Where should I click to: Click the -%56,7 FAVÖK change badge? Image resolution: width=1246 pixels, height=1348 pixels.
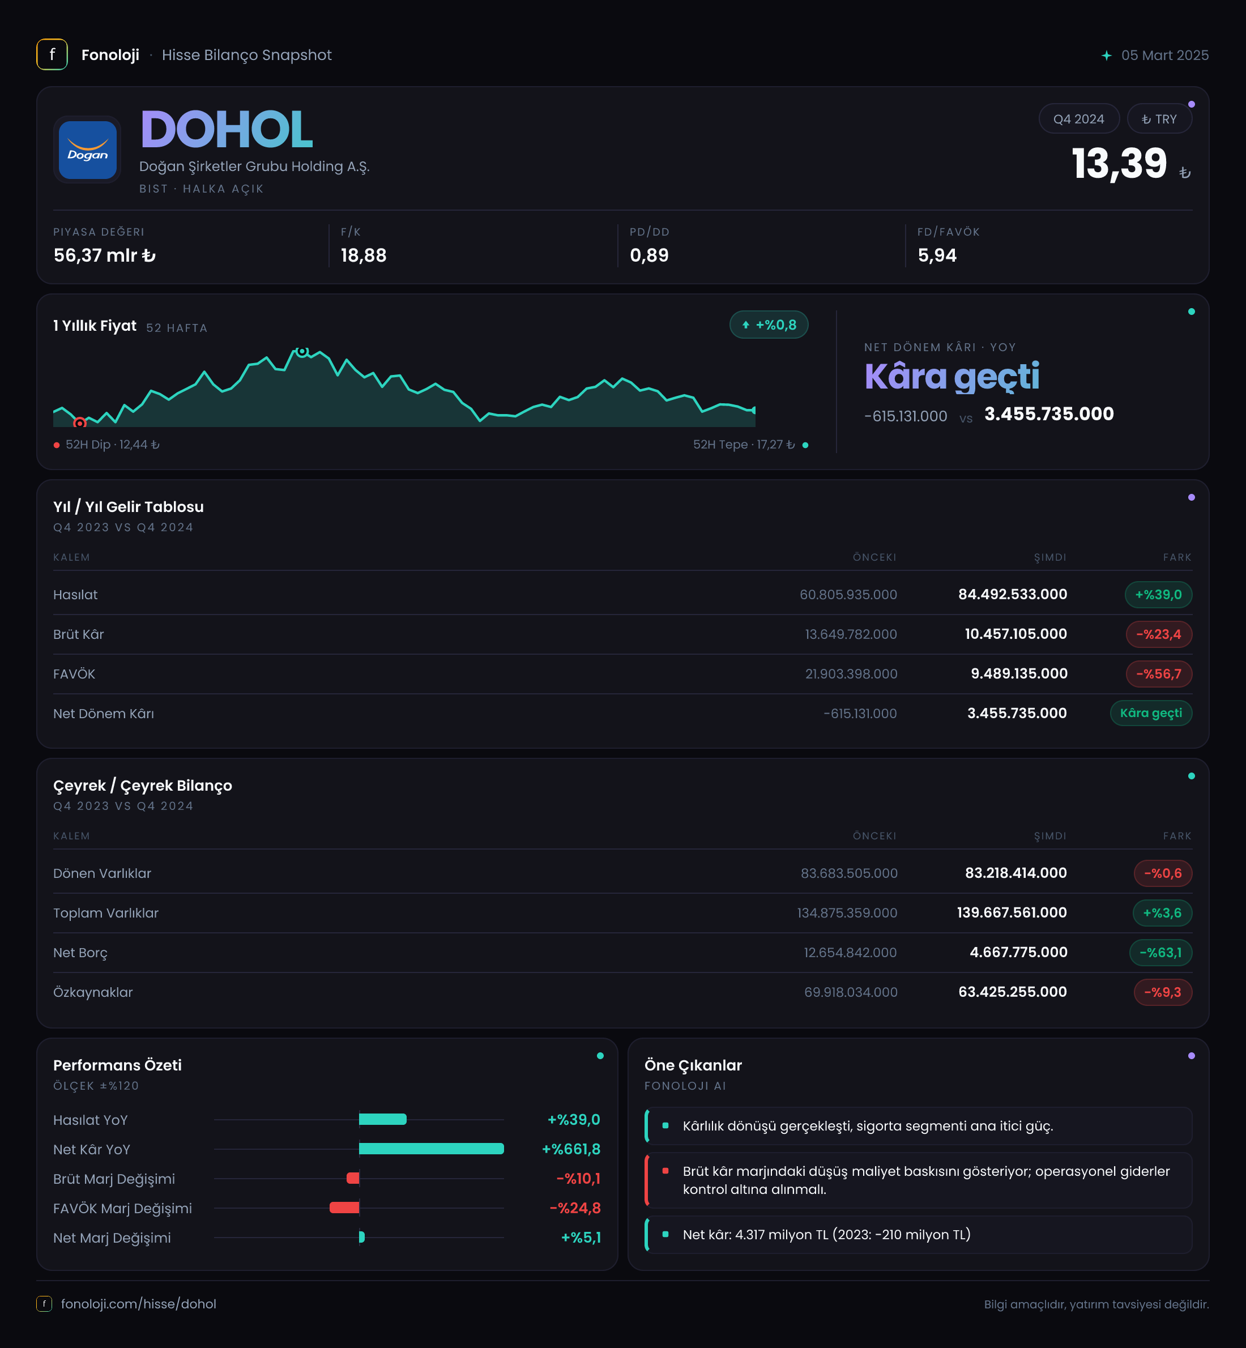pyautogui.click(x=1158, y=673)
